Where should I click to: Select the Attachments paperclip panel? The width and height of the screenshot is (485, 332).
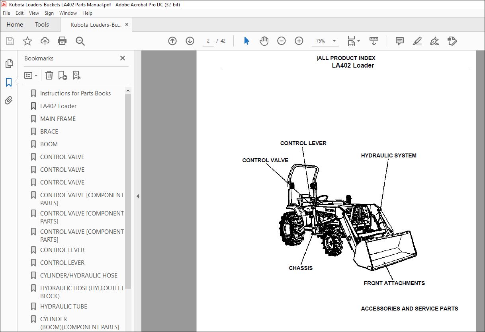click(10, 101)
